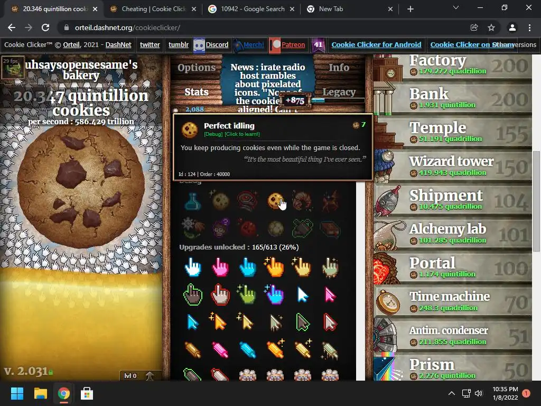Click the pink pointing hand cursor upgrade
Image resolution: width=541 pixels, height=406 pixels.
pyautogui.click(x=220, y=267)
